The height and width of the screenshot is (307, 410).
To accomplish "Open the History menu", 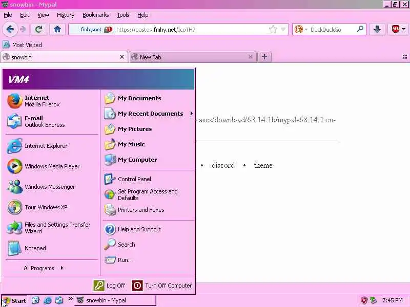I will (x=66, y=15).
